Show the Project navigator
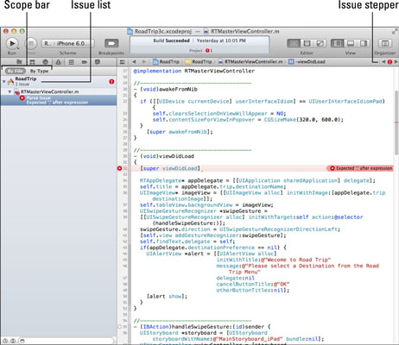This screenshot has width=399, height=345. [19, 62]
